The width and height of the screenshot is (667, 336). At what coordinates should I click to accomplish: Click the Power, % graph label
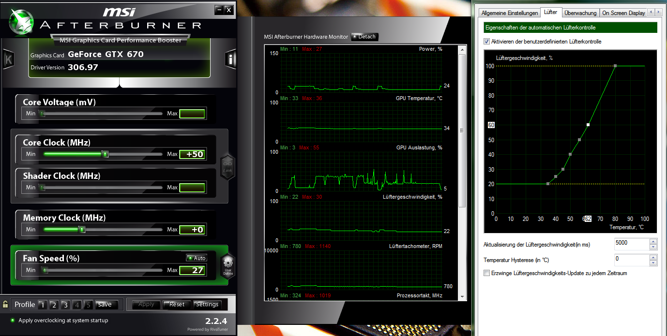(431, 49)
